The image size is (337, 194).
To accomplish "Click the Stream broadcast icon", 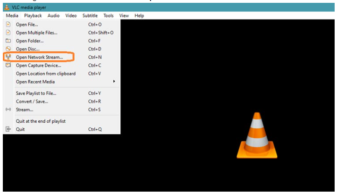I will 8,110.
